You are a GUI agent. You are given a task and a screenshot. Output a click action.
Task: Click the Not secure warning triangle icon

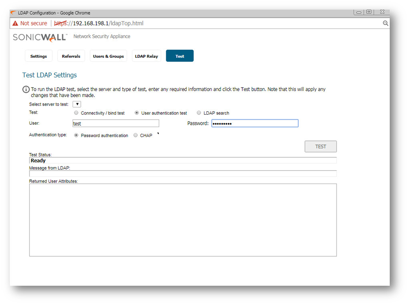pos(16,23)
